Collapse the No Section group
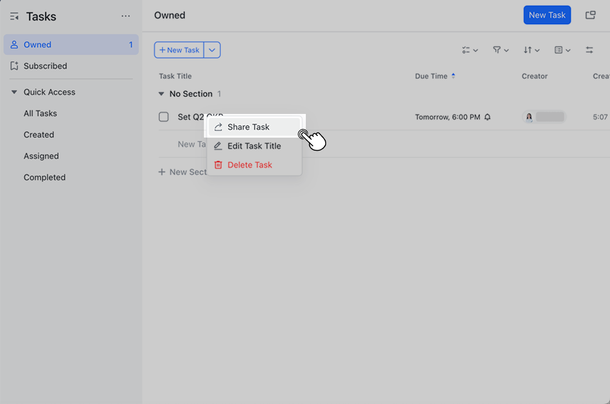 pos(160,94)
